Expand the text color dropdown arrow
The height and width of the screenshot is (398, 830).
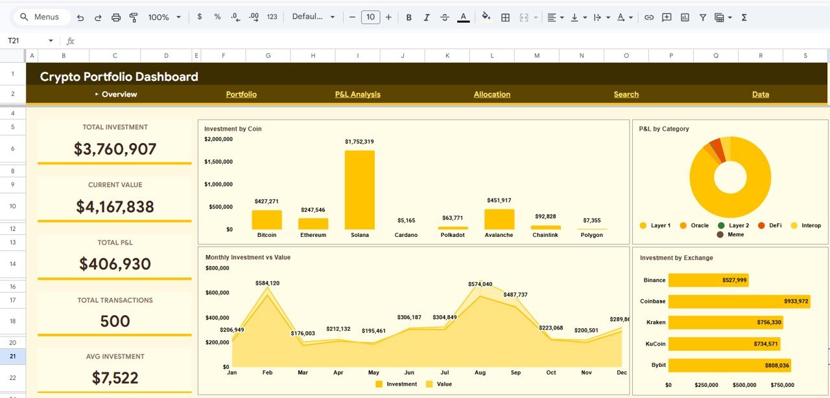click(631, 17)
